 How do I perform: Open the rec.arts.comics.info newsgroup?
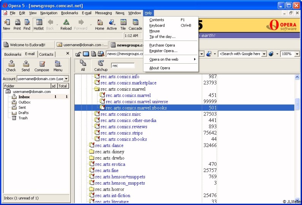(120, 77)
